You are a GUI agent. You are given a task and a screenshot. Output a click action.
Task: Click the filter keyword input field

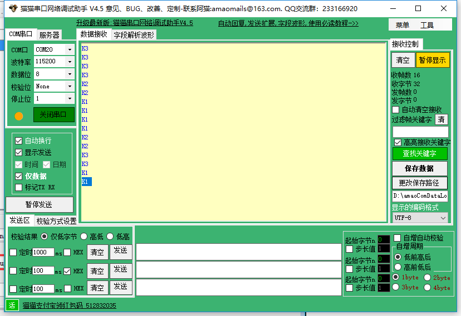pos(420,132)
